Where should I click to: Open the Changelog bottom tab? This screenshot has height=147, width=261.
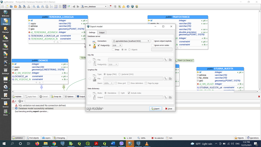pyautogui.click(x=60, y=138)
